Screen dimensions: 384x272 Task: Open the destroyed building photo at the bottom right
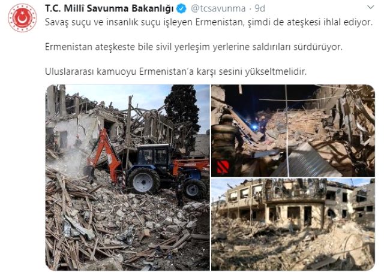click(293, 224)
